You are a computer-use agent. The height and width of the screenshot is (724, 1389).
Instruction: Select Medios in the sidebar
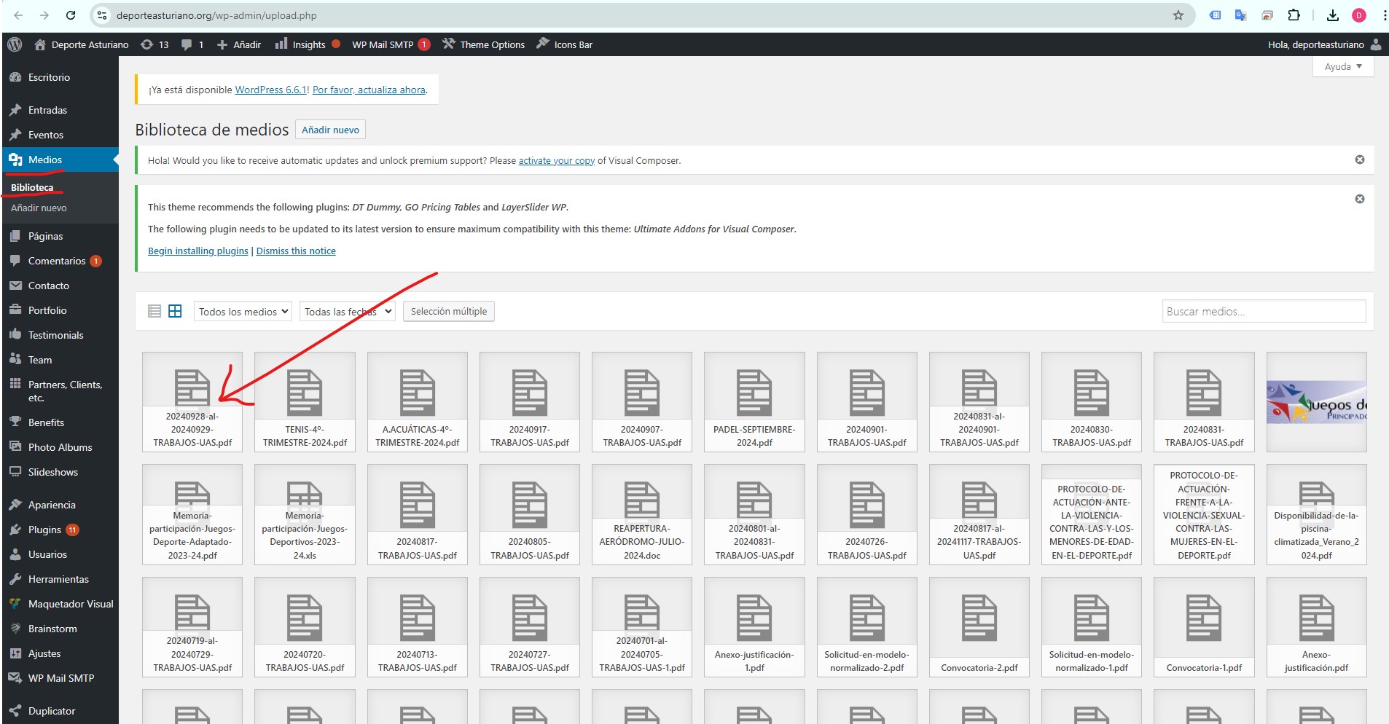click(60, 160)
